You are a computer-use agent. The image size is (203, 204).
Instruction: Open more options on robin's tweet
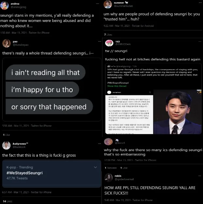(x=200, y=176)
